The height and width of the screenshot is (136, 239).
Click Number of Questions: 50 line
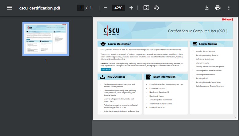[159, 92]
